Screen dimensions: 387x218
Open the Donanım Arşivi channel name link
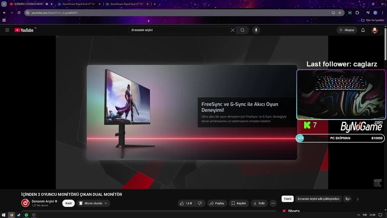click(43, 201)
